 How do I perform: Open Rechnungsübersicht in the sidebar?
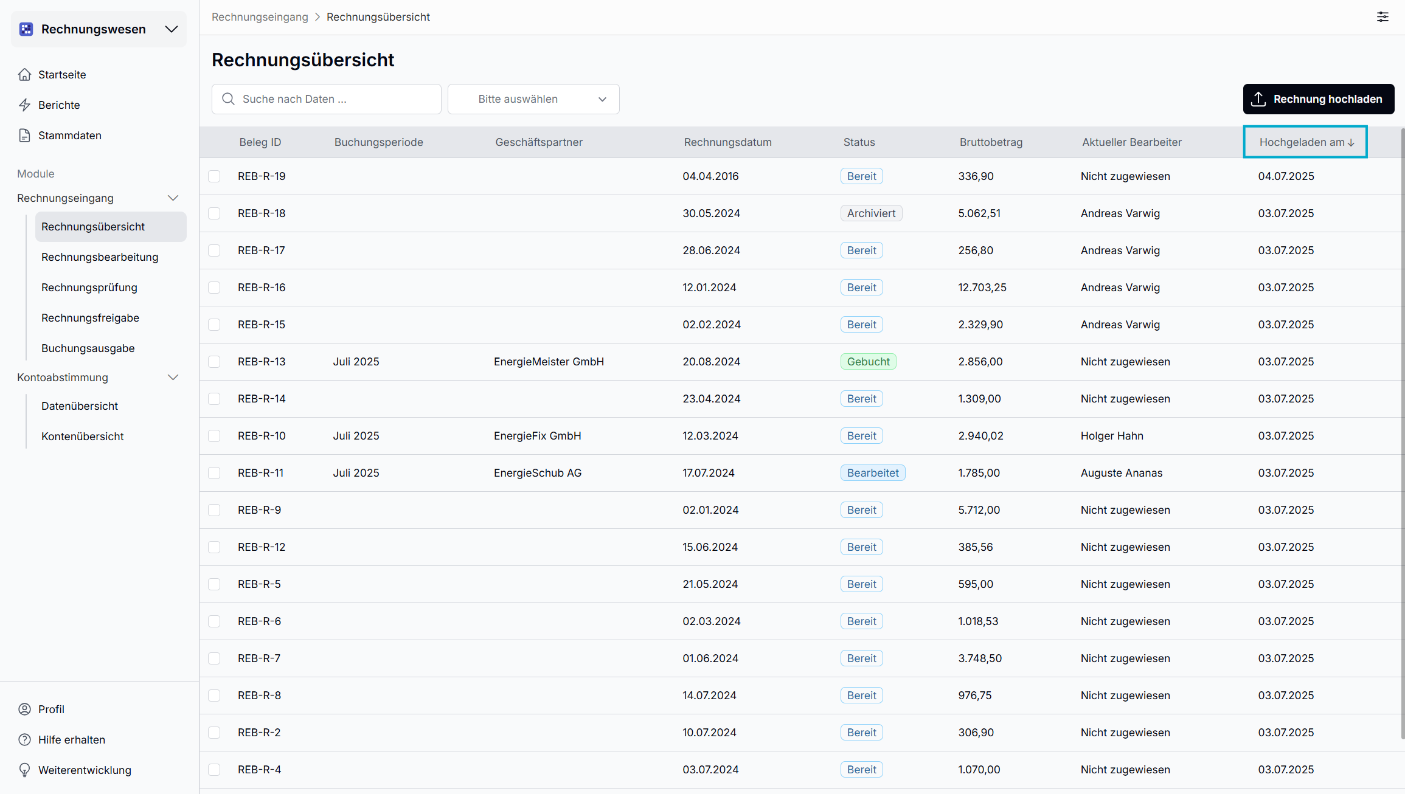[x=111, y=227]
